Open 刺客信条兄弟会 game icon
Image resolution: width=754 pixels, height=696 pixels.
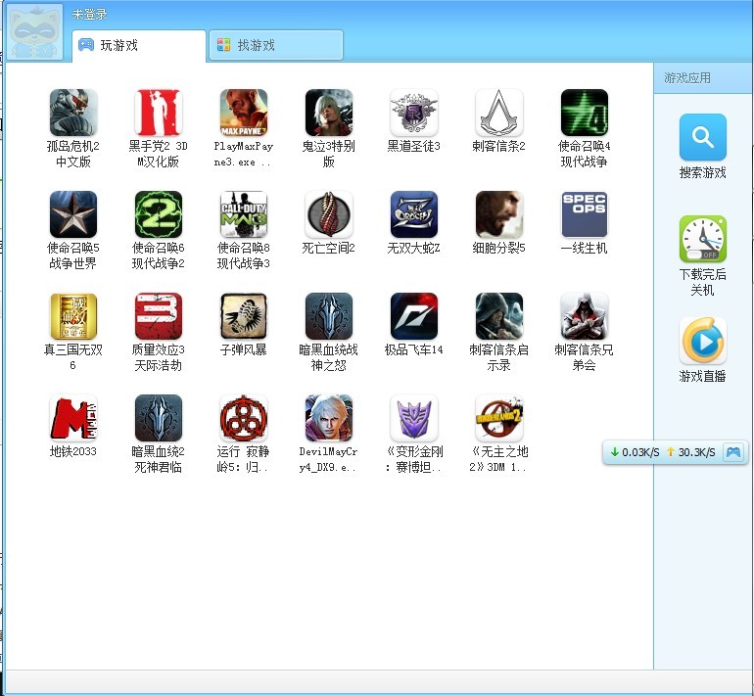pyautogui.click(x=584, y=316)
